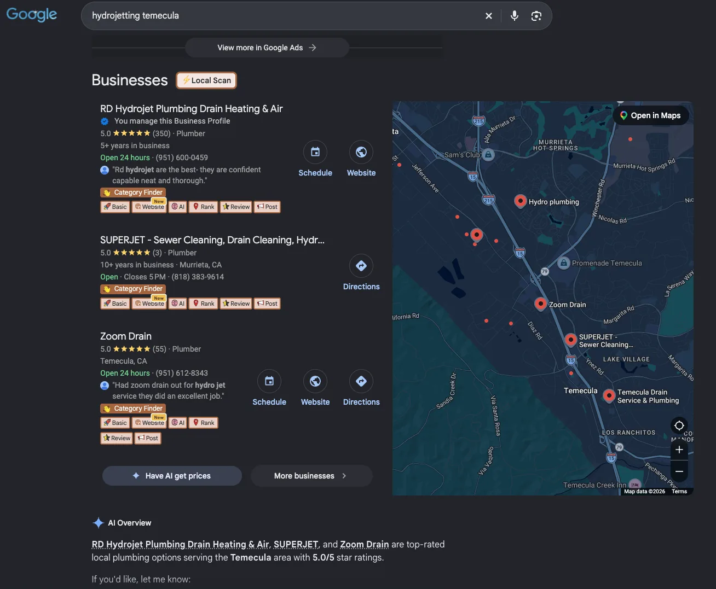This screenshot has width=716, height=589.
Task: Center the map on my location
Action: (x=679, y=425)
